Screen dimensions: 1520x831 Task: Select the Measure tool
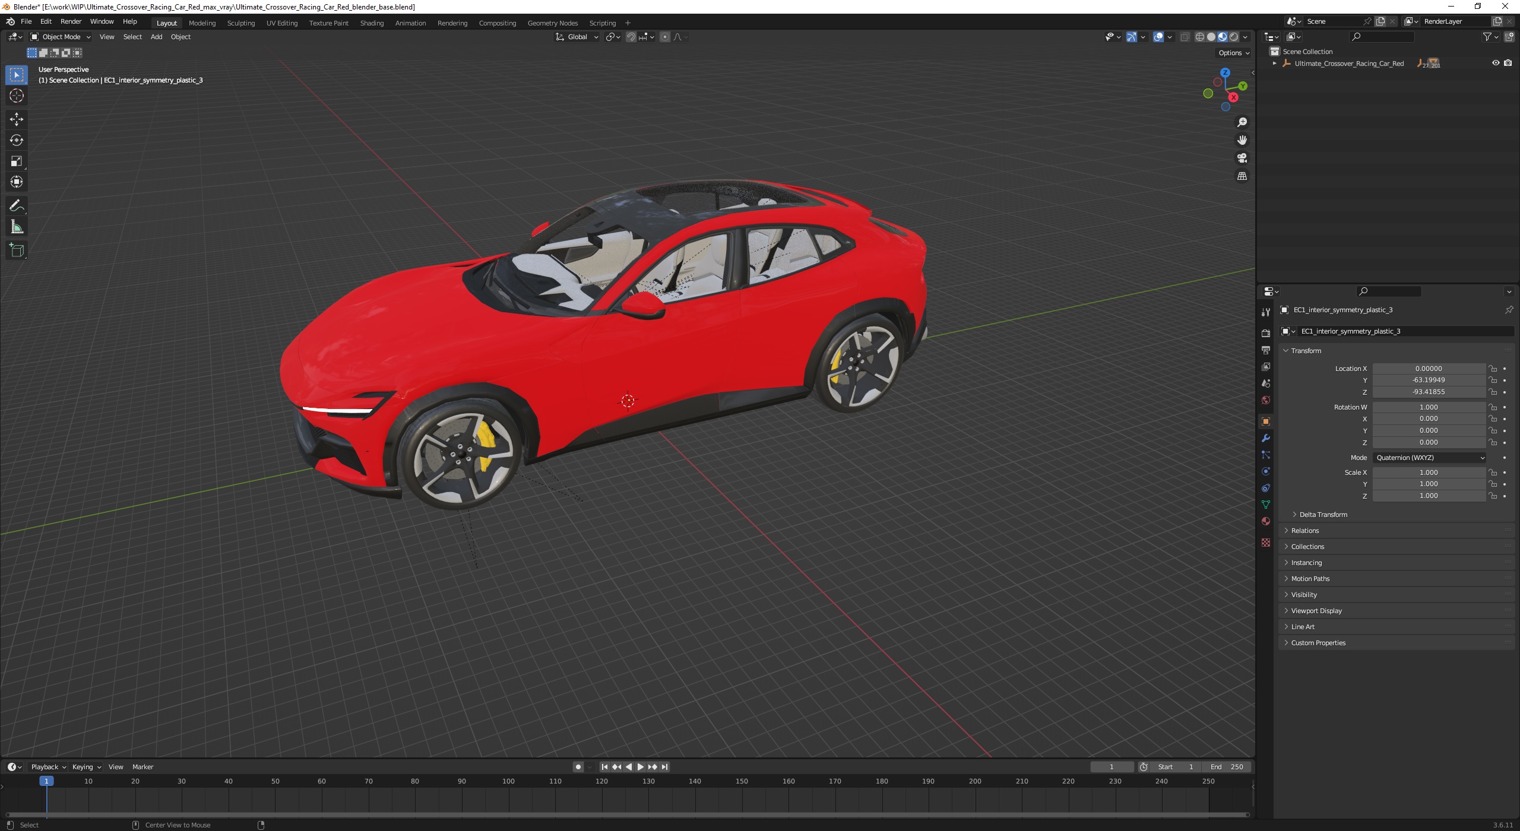tap(17, 227)
